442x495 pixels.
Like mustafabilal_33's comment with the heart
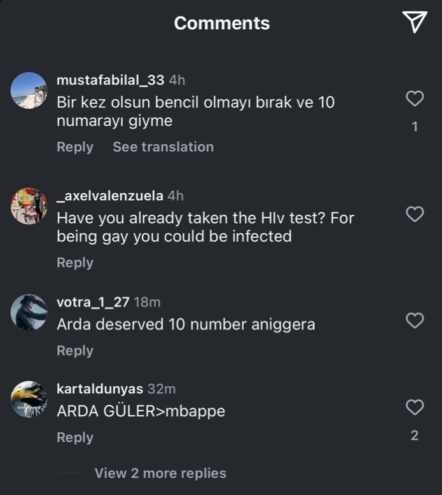coord(415,98)
